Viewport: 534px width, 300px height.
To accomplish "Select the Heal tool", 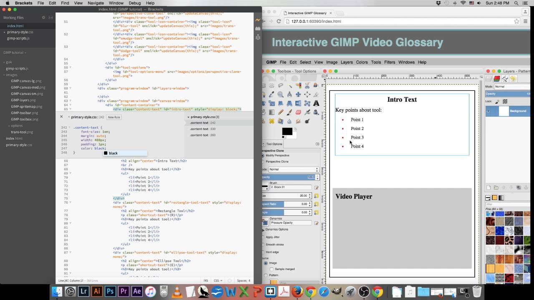I will (x=272, y=121).
